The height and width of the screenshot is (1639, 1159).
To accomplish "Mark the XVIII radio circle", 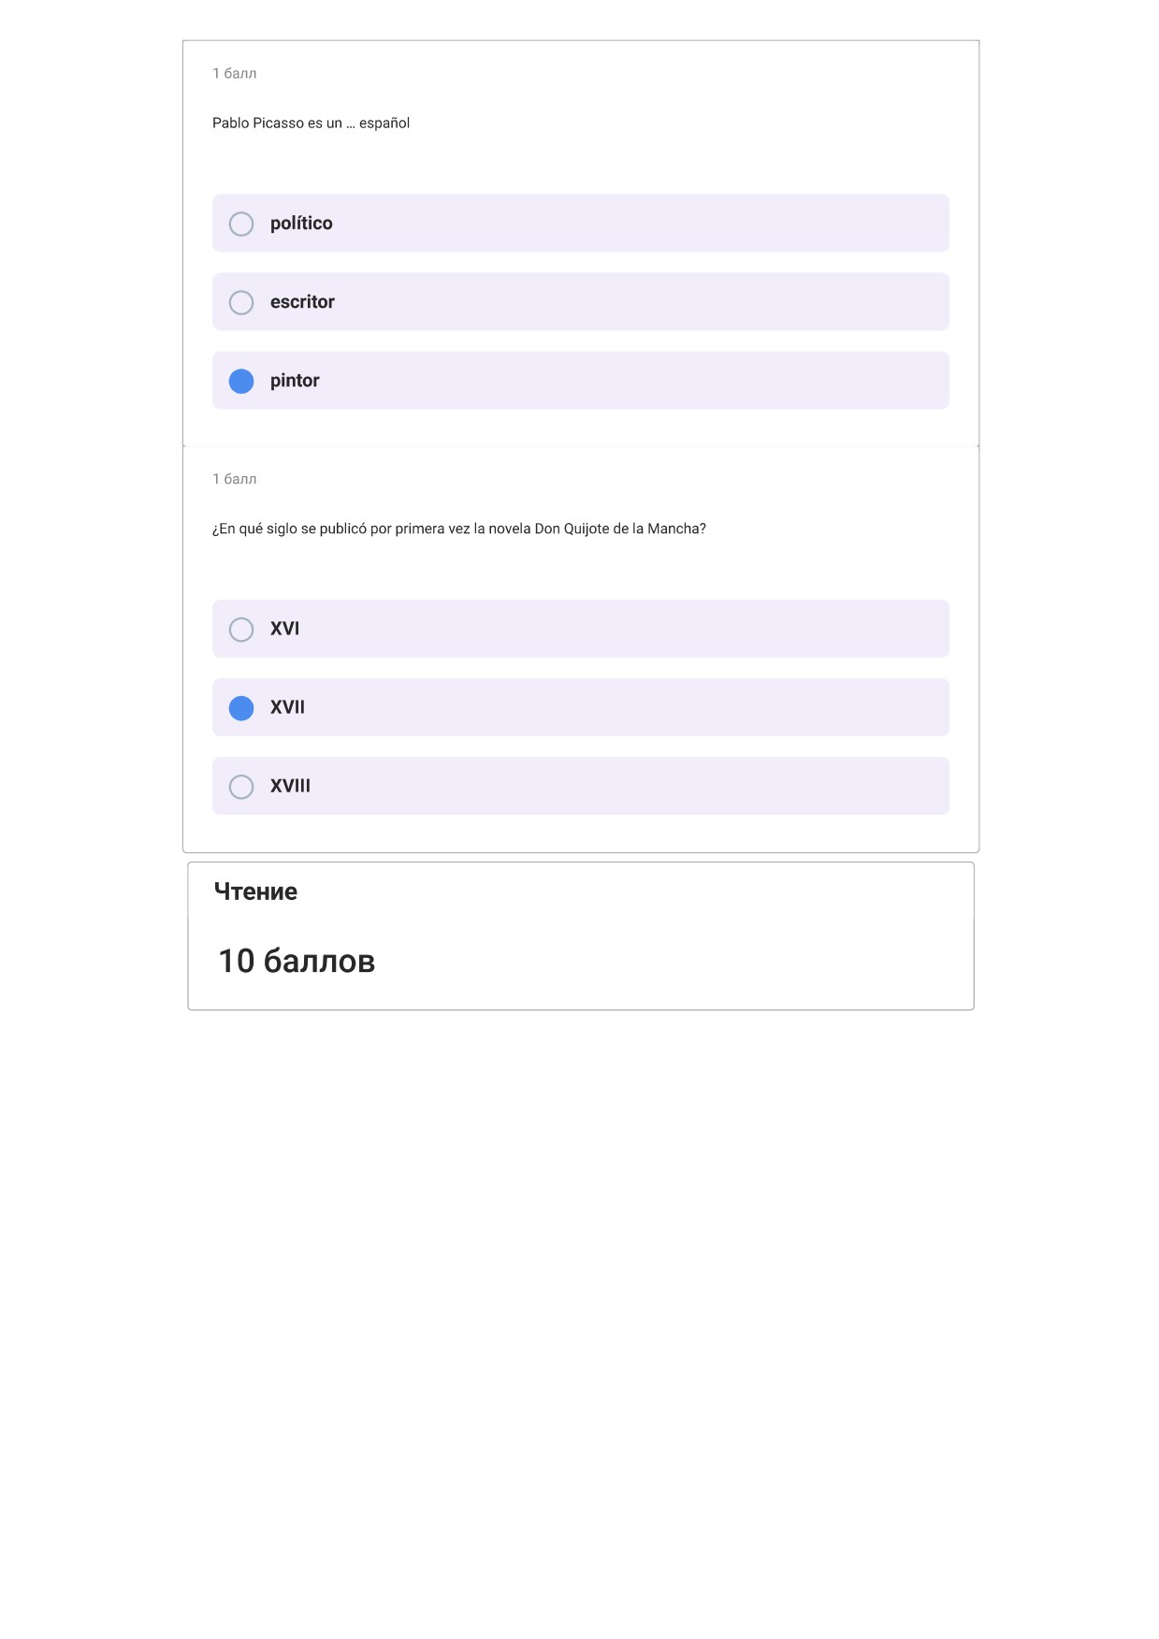I will [241, 787].
